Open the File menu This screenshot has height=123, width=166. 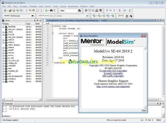tap(4, 6)
